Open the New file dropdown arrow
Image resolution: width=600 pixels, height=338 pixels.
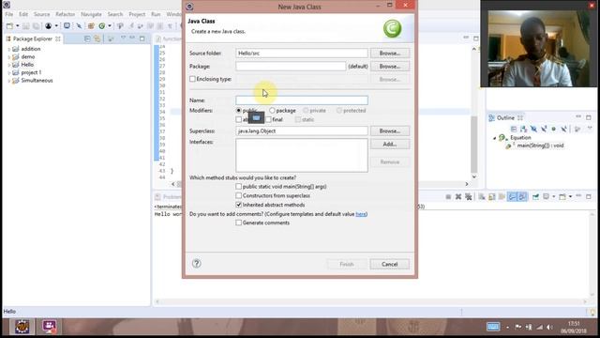pyautogui.click(x=17, y=25)
